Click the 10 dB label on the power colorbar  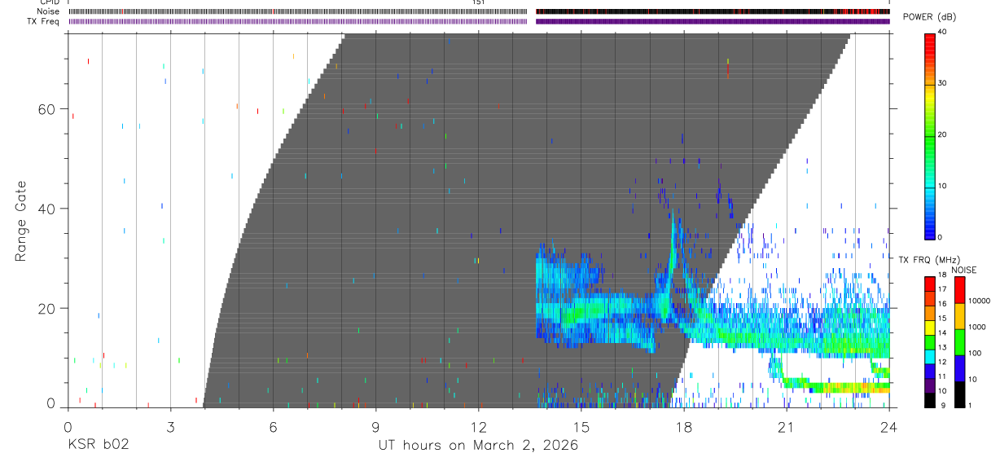click(x=941, y=187)
